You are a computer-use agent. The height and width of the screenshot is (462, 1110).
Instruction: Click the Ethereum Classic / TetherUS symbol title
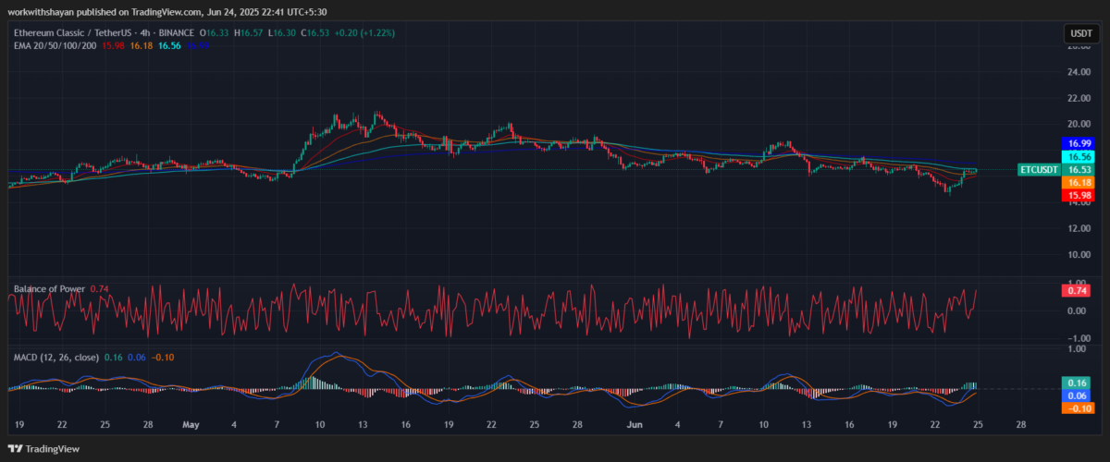pos(72,33)
